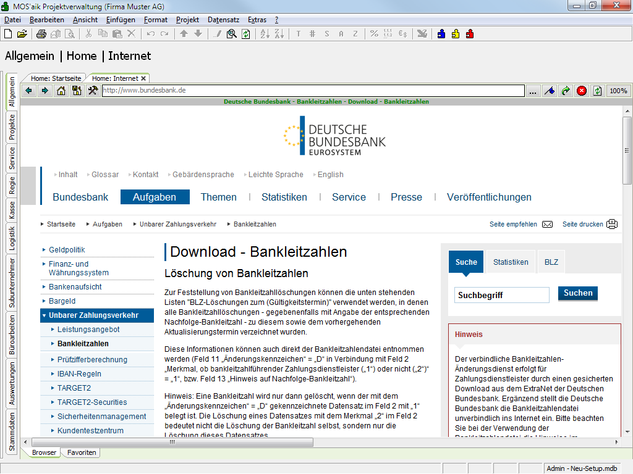Click the address bar URL field
This screenshot has height=474, width=633.
pos(313,90)
